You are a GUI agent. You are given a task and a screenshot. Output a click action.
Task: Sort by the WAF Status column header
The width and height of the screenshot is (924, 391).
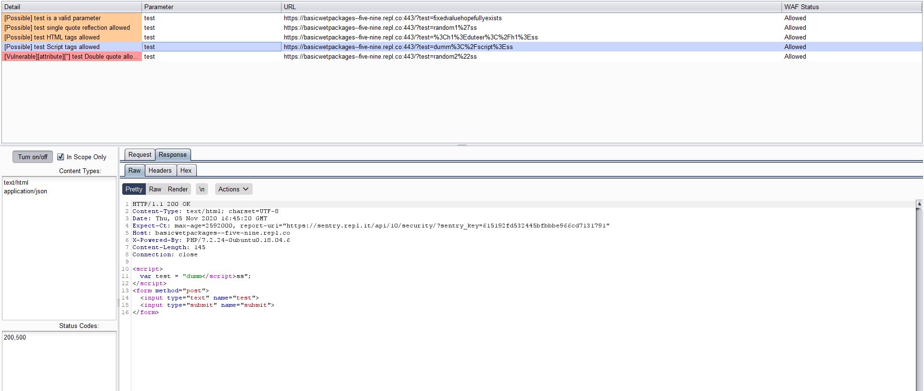coord(852,7)
